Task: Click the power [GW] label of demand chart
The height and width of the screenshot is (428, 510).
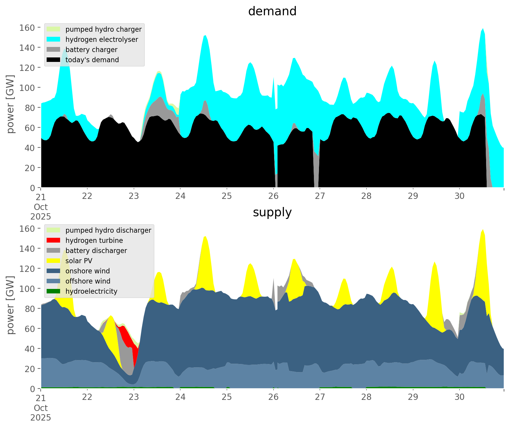Action: pyautogui.click(x=10, y=104)
